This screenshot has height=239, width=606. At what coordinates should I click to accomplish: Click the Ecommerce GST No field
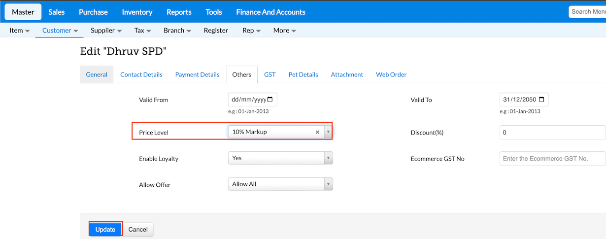coord(552,159)
